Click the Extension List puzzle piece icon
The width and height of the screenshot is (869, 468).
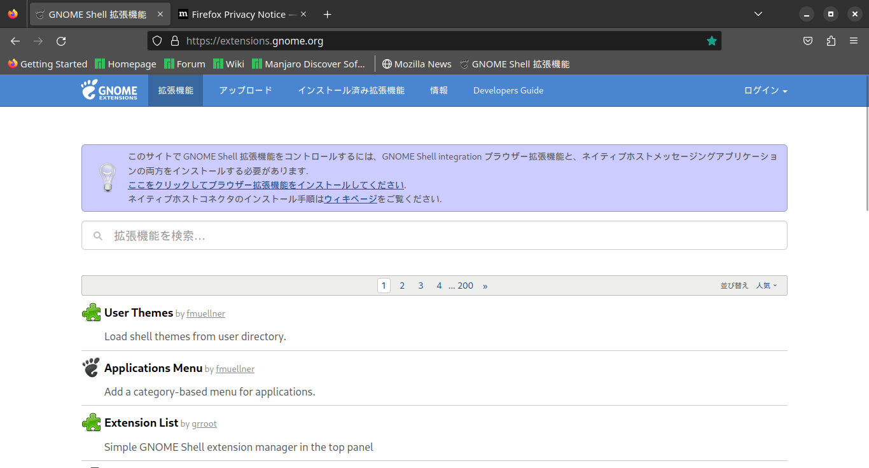92,422
